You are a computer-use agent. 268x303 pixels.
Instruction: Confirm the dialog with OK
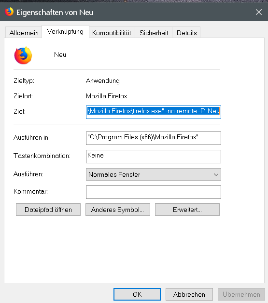[x=137, y=294]
